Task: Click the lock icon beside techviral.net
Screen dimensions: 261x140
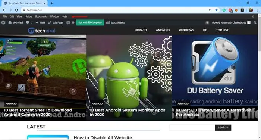Action: tap(24, 10)
